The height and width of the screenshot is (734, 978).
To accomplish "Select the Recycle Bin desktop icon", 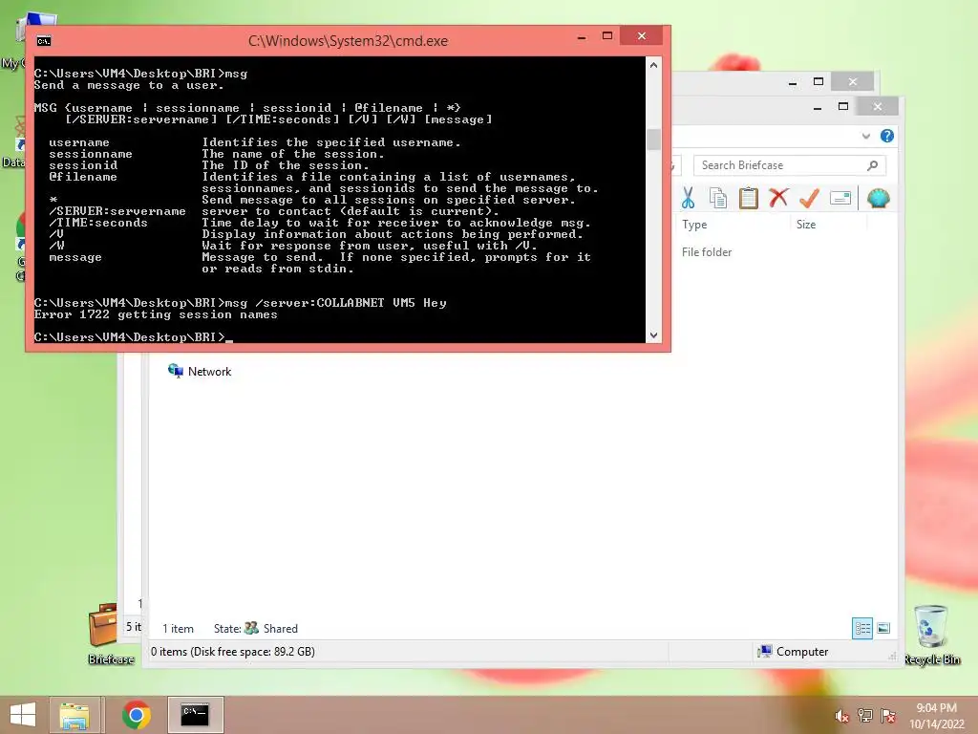I will click(932, 635).
